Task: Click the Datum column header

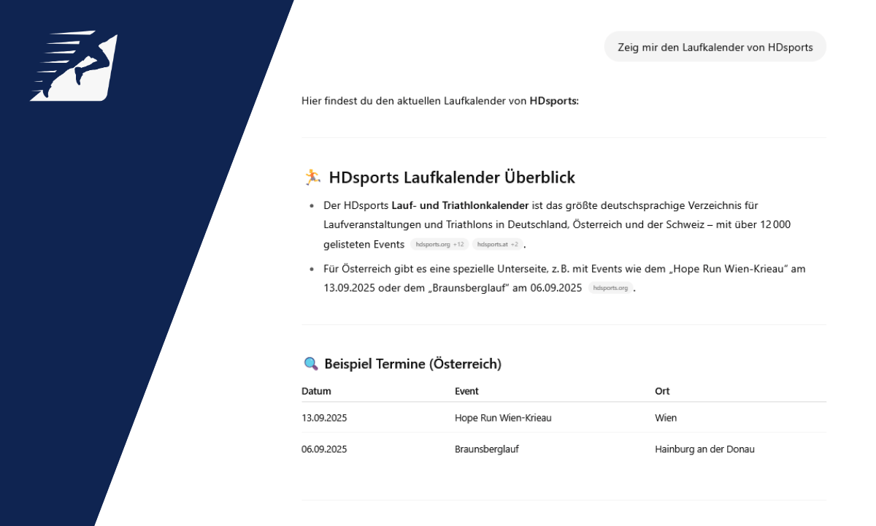Action: pos(316,391)
